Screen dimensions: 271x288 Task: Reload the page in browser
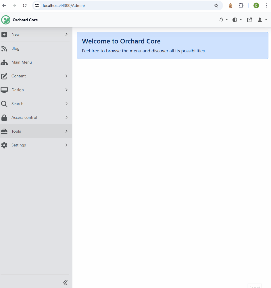point(25,5)
